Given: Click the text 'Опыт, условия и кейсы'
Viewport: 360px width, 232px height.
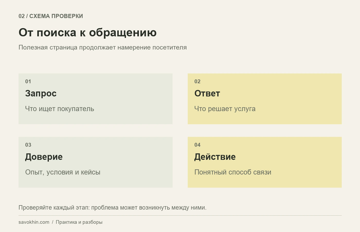Looking at the screenshot, I should click(63, 172).
